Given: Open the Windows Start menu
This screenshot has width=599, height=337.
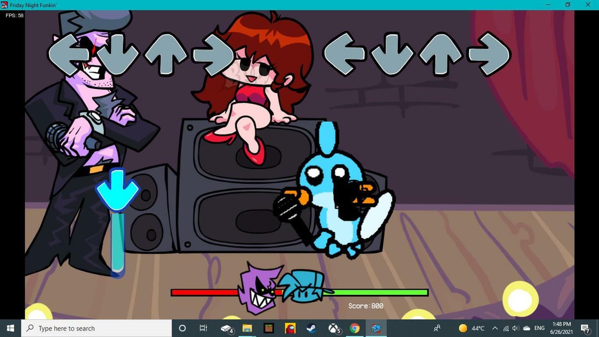Looking at the screenshot, I should pyautogui.click(x=11, y=328).
